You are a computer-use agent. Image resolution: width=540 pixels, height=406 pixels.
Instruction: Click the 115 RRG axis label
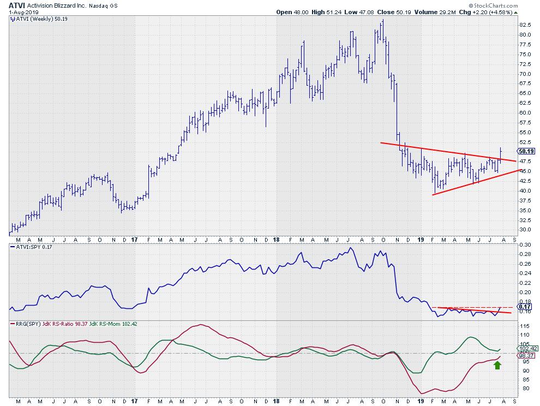(525, 326)
